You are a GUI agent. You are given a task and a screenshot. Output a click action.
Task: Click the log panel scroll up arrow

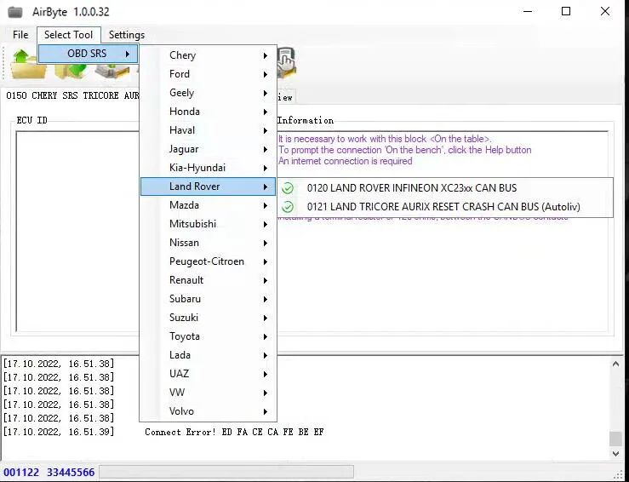tap(615, 364)
